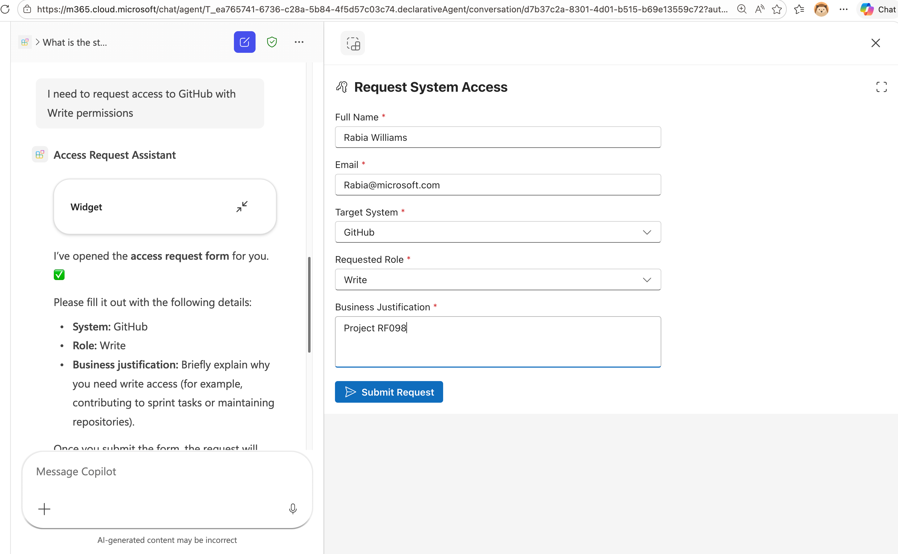Click the widget grid icon above the form
Viewport: 898px width, 554px height.
pyautogui.click(x=353, y=43)
